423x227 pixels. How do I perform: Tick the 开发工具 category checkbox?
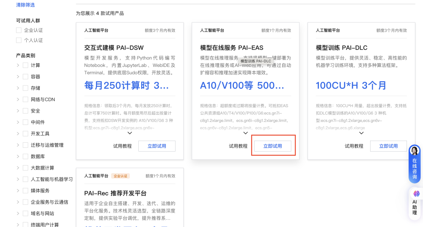point(25,133)
